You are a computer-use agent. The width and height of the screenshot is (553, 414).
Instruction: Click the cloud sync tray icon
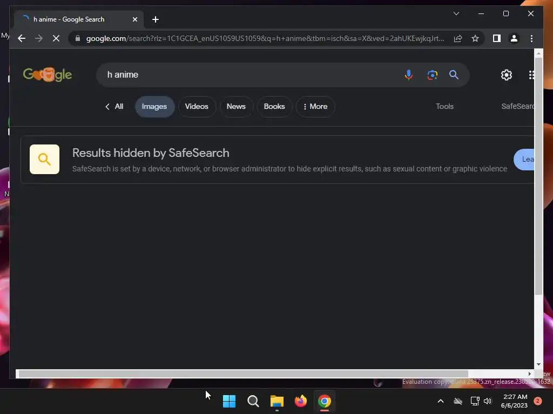coord(458,401)
